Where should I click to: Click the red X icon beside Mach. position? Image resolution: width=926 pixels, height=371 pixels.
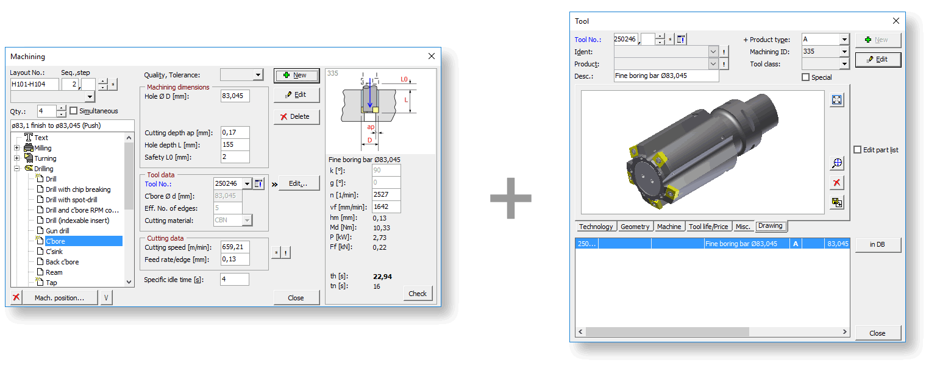16,298
